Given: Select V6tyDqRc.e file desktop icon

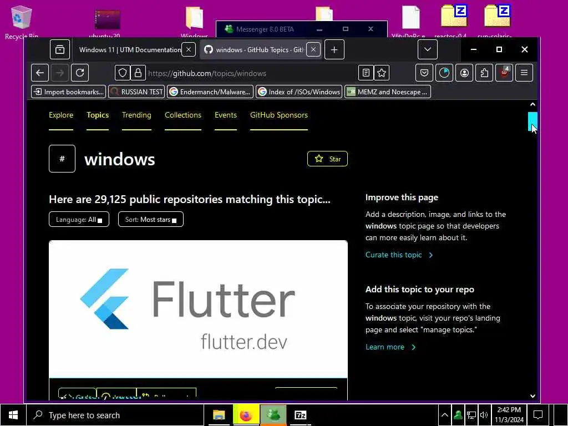Looking at the screenshot, I should tap(410, 21).
